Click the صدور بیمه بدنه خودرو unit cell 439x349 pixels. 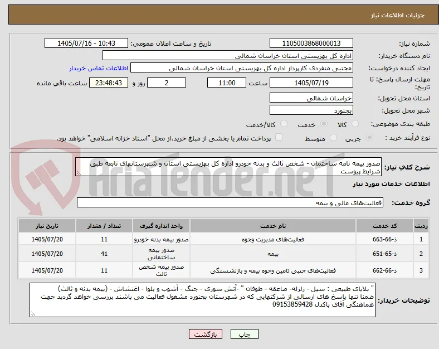tap(161, 239)
